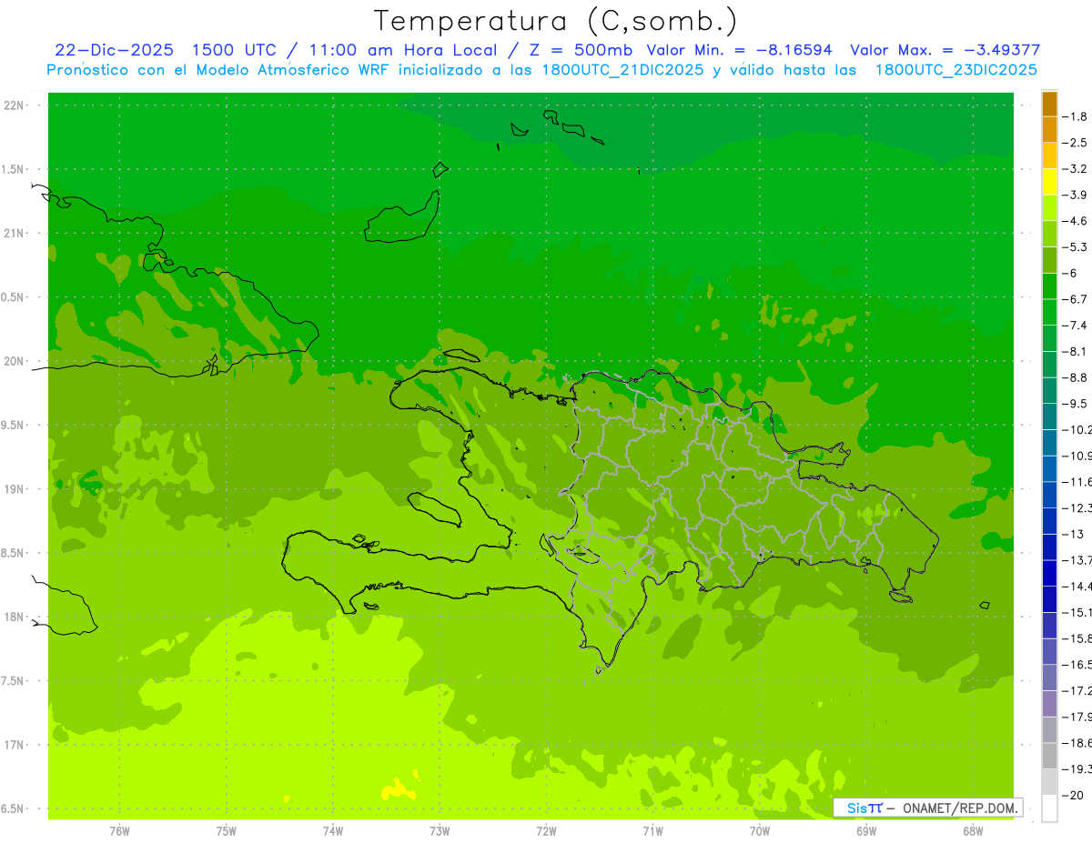1092x843 pixels.
Task: Click the -6 label on the color scale
Action: 1072,273
